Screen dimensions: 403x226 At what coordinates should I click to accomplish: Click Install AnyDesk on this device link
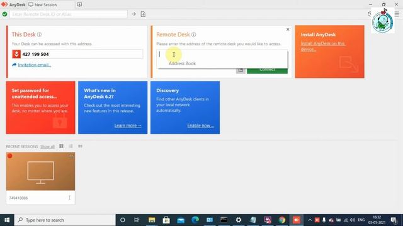[x=323, y=46]
